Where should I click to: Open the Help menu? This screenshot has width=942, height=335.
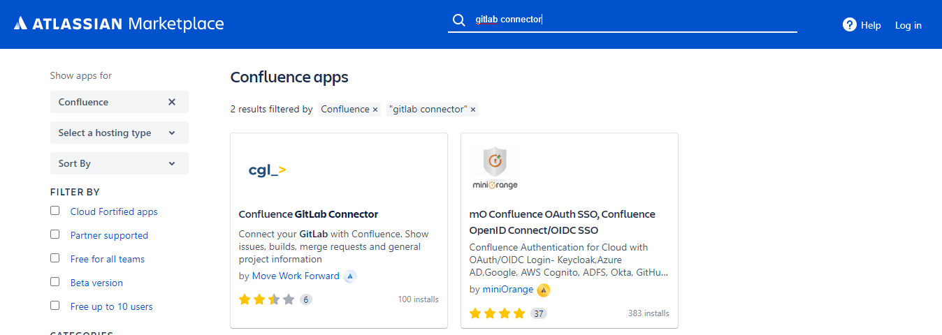point(862,25)
